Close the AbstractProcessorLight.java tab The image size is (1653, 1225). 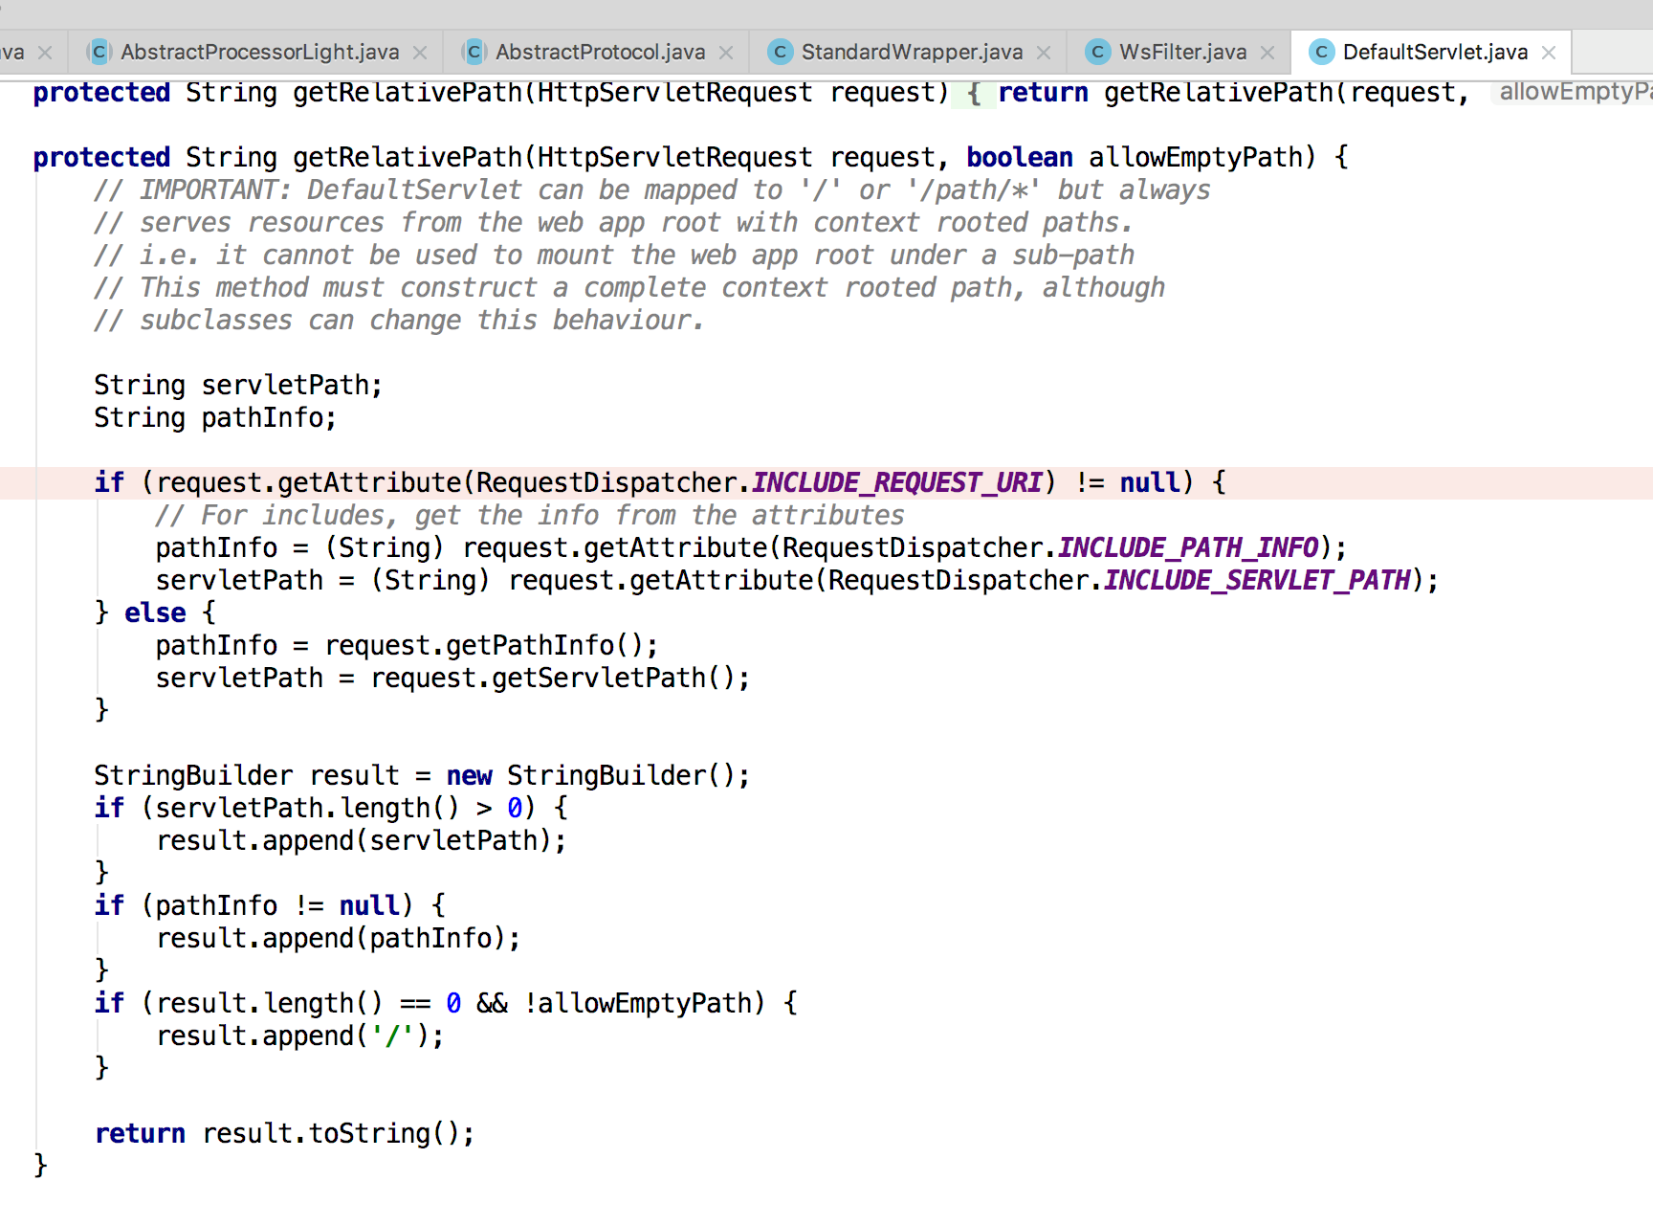pos(420,53)
